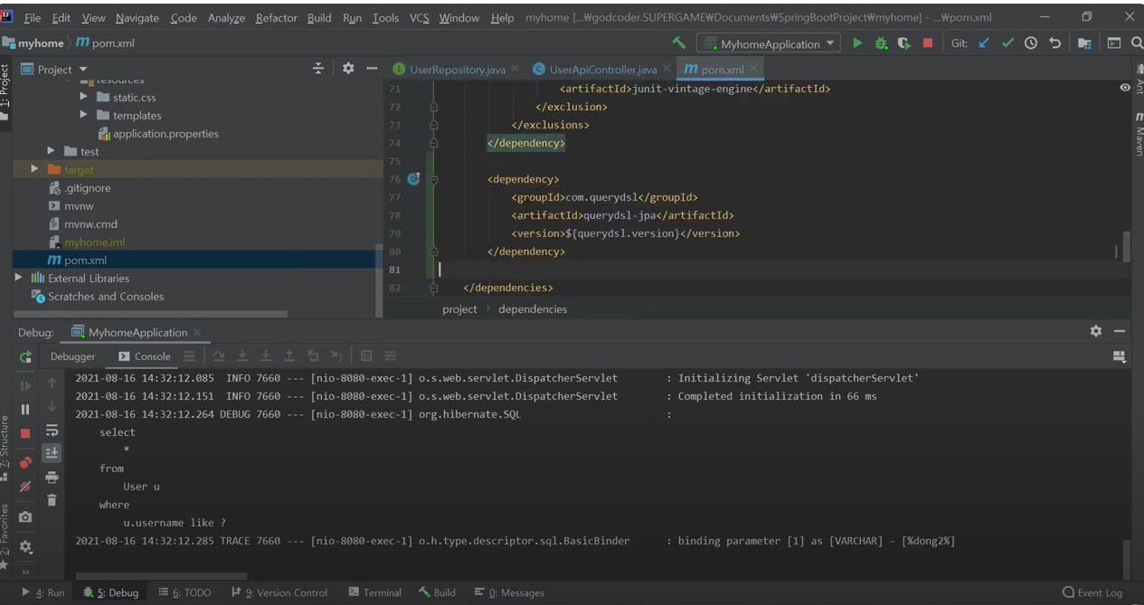
Task: Toggle soft-wrap in the console
Action: 52,430
